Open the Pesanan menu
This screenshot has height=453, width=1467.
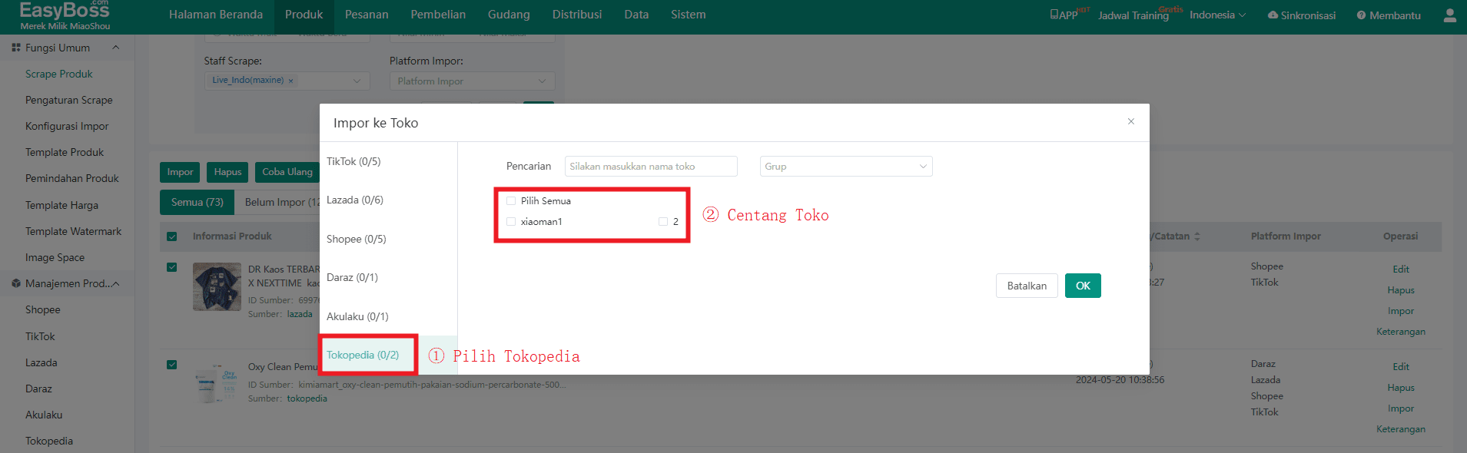click(x=367, y=15)
